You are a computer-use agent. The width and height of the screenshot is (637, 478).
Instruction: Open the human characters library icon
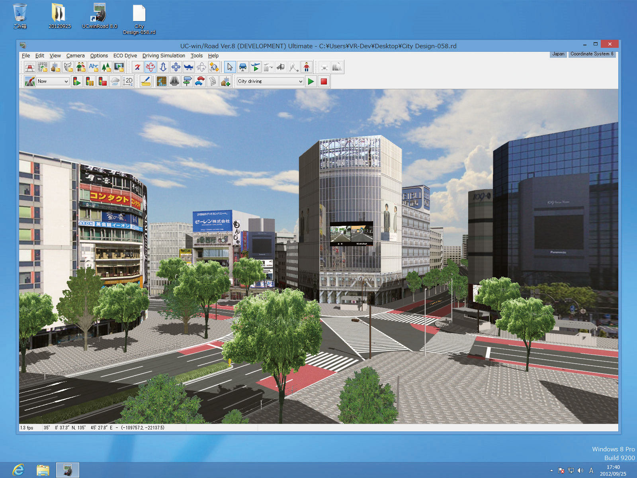81,67
